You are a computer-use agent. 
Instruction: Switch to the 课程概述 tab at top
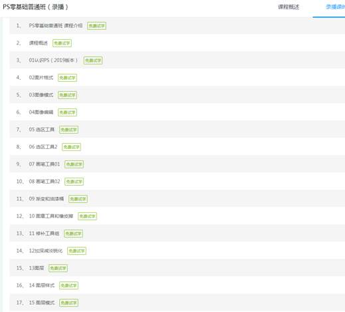pos(288,7)
